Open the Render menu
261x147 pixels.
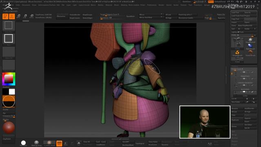[161, 5]
